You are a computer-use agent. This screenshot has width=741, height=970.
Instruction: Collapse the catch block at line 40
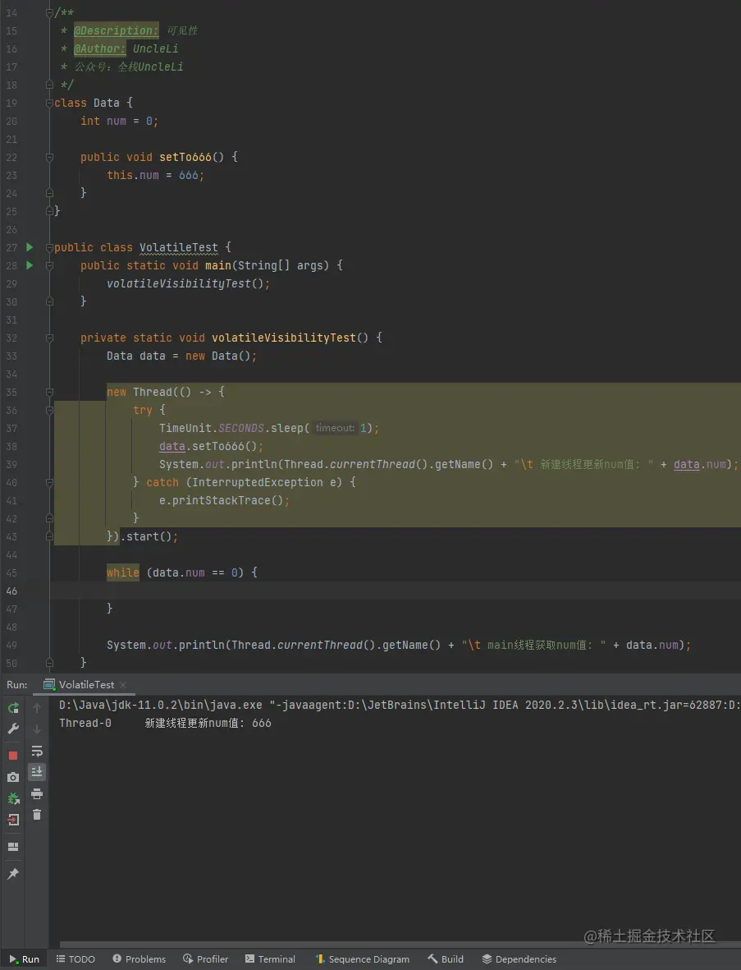pyautogui.click(x=49, y=482)
